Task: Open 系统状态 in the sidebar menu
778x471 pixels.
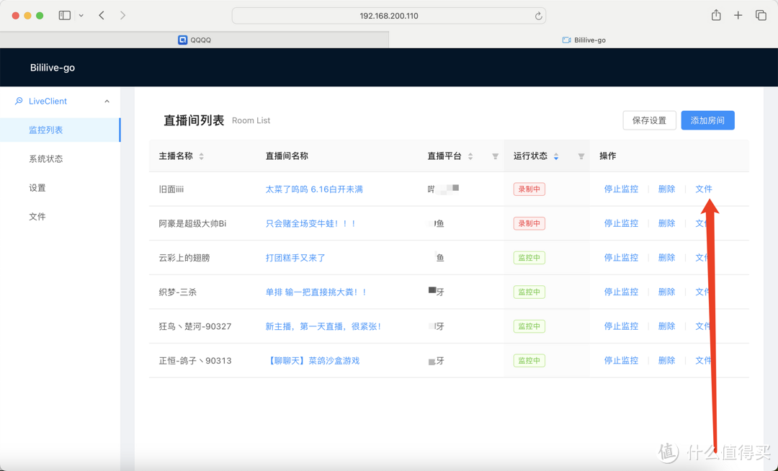Action: [48, 158]
